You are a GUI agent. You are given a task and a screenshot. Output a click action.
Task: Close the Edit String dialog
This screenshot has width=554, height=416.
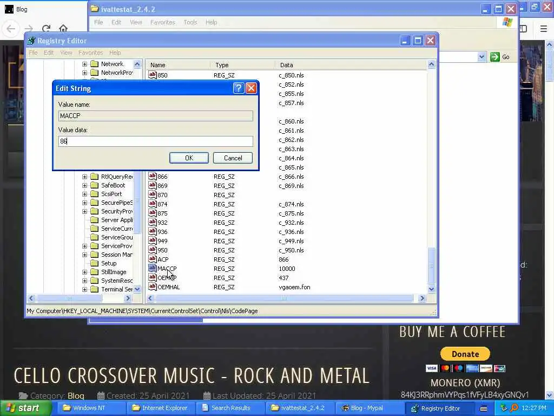tap(251, 88)
